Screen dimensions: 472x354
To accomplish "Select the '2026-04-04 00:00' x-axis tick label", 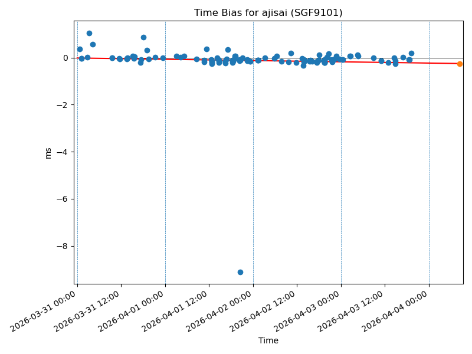I will 396,312.
